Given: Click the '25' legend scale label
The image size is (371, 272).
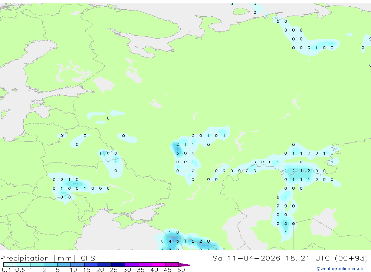Looking at the screenshot, I should tap(114, 270).
